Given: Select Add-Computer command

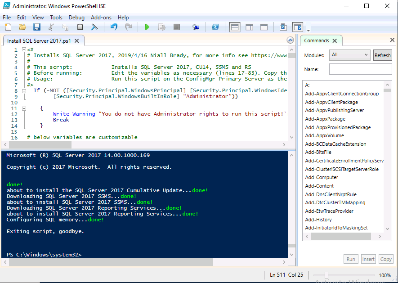Looking at the screenshot, I should (322, 177).
